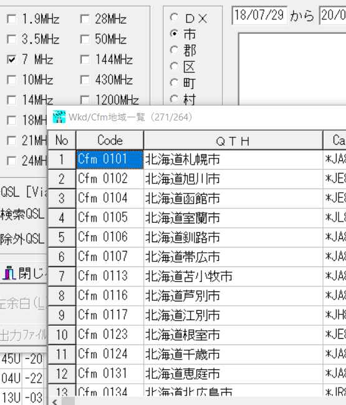346x405 pixels.
Task: Select cell Cfm 0113
Action: click(110, 276)
